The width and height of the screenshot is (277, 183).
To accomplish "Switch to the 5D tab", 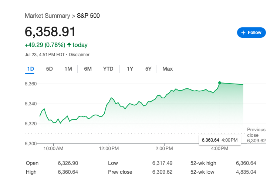I will (49, 69).
